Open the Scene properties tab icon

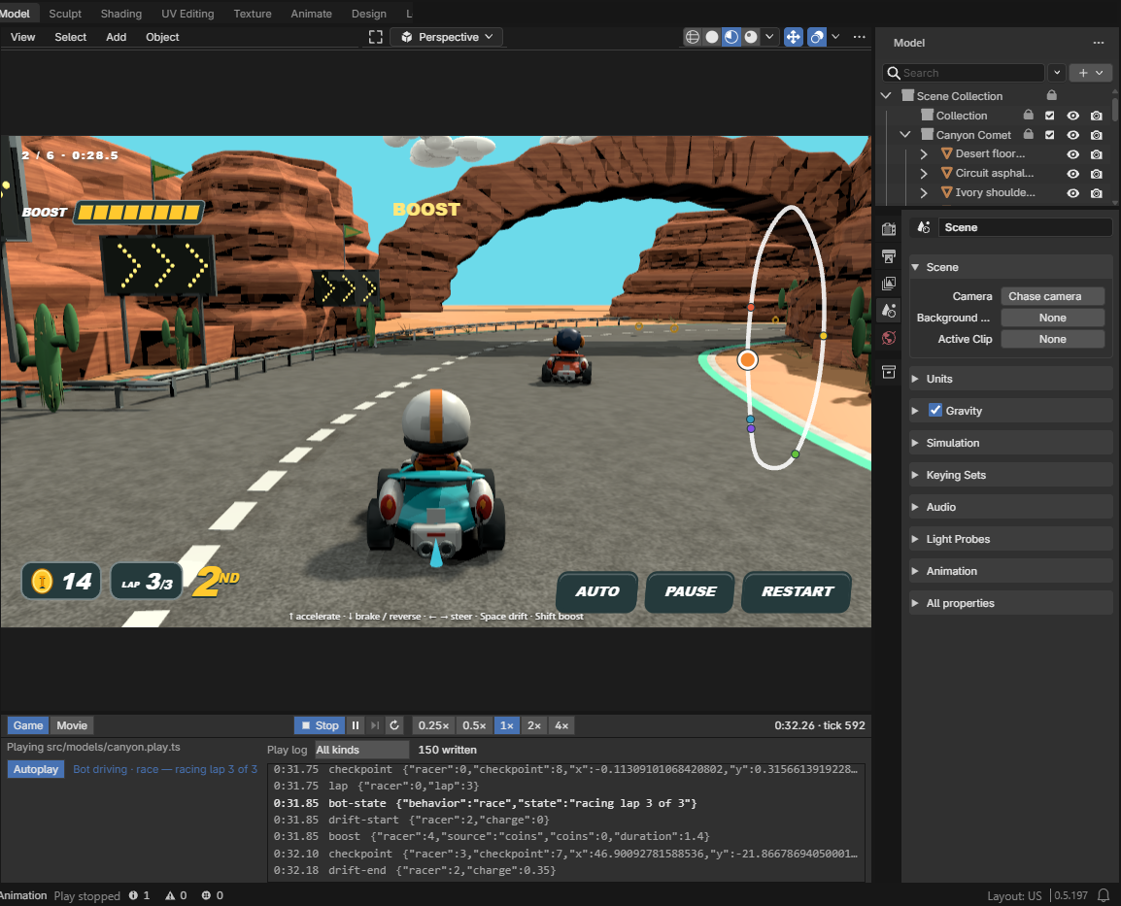click(889, 311)
